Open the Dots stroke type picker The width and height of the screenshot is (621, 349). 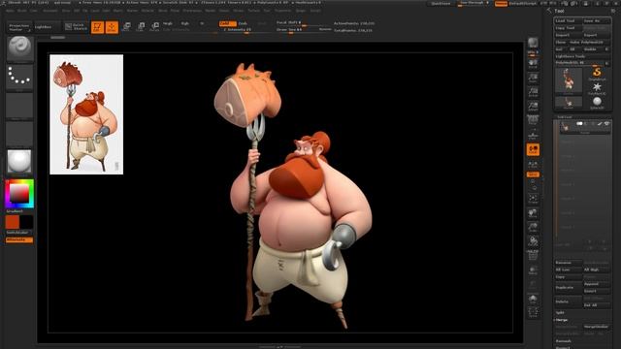pos(19,78)
